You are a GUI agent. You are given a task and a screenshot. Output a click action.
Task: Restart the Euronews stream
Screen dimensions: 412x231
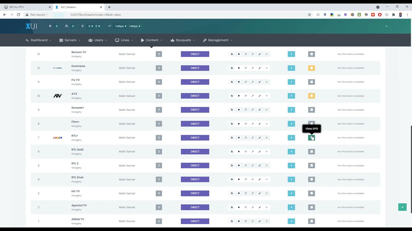pyautogui.click(x=246, y=68)
